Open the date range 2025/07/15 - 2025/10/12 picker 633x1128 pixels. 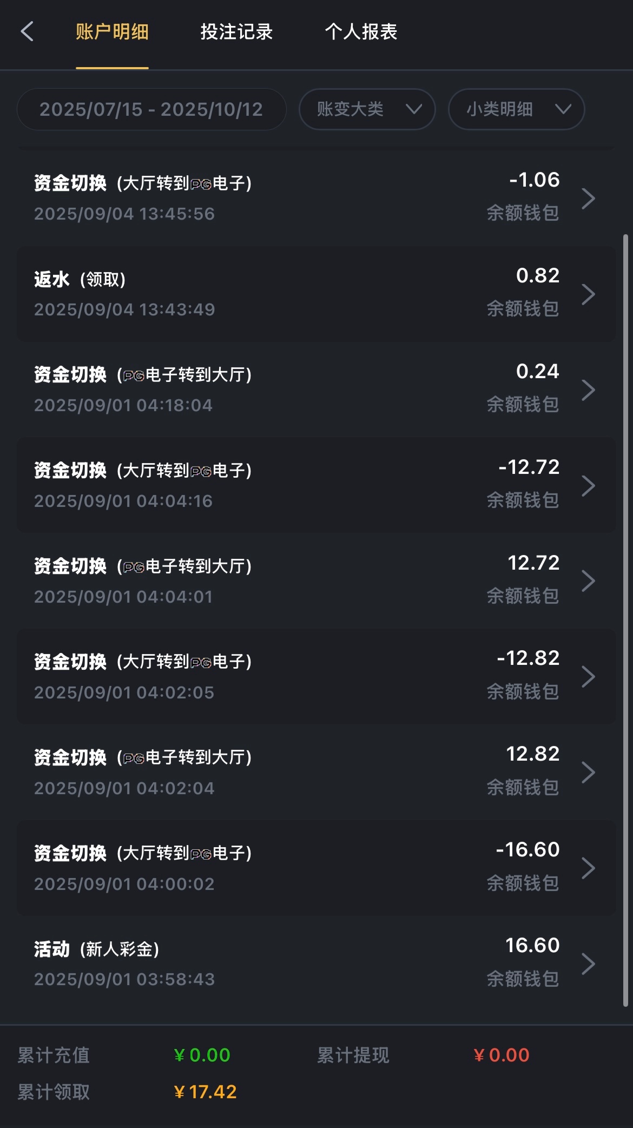pos(151,109)
